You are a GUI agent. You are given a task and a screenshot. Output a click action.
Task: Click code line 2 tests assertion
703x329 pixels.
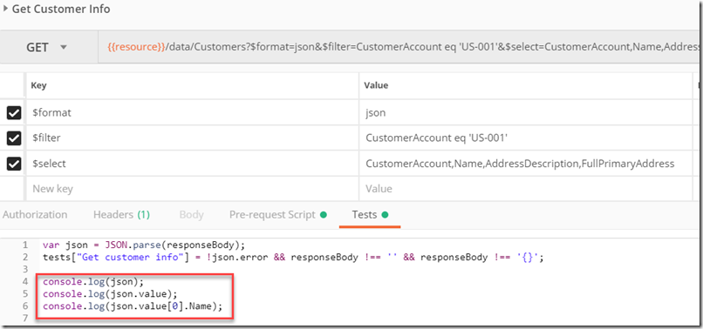(293, 258)
